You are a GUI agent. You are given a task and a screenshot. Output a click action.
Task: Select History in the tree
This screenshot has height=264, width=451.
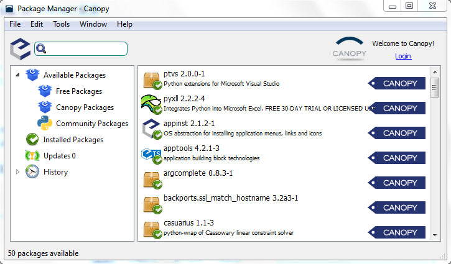(55, 172)
